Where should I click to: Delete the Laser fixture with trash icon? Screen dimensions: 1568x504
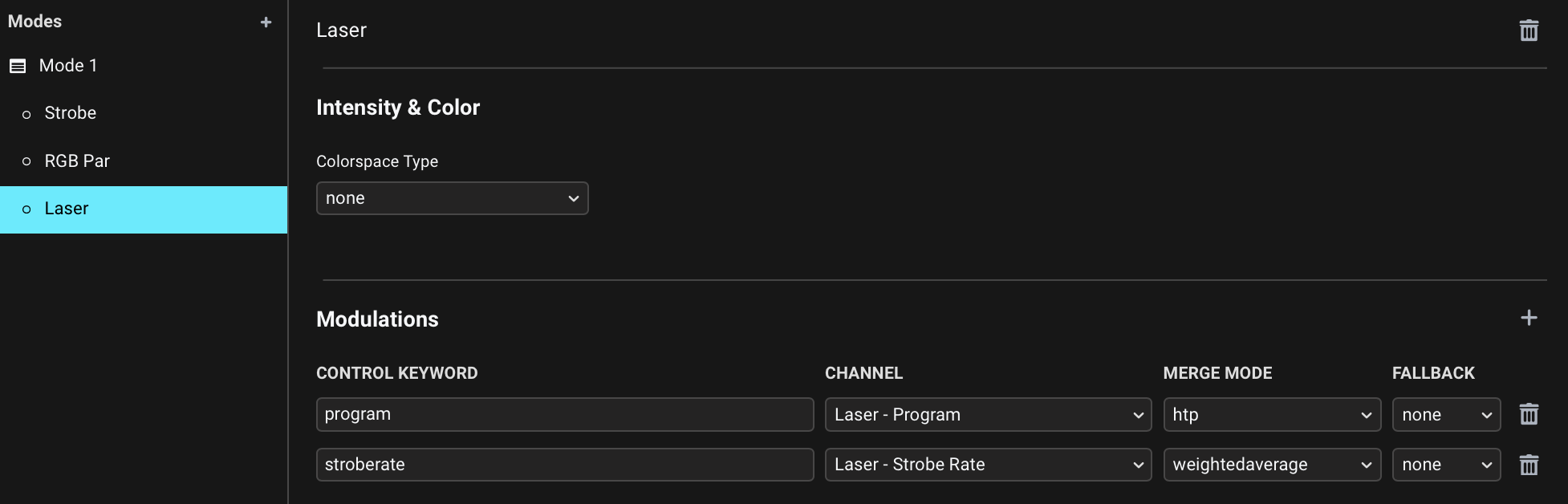[1529, 30]
